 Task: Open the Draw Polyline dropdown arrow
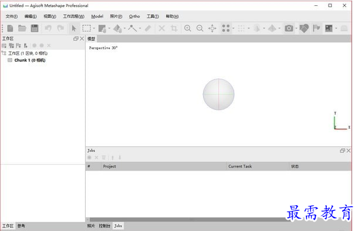coord(140,28)
